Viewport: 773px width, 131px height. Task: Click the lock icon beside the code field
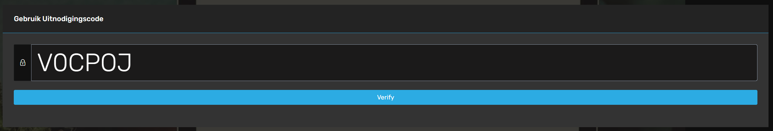click(x=22, y=63)
